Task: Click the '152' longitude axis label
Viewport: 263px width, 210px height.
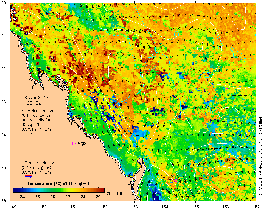Action: point(104,207)
